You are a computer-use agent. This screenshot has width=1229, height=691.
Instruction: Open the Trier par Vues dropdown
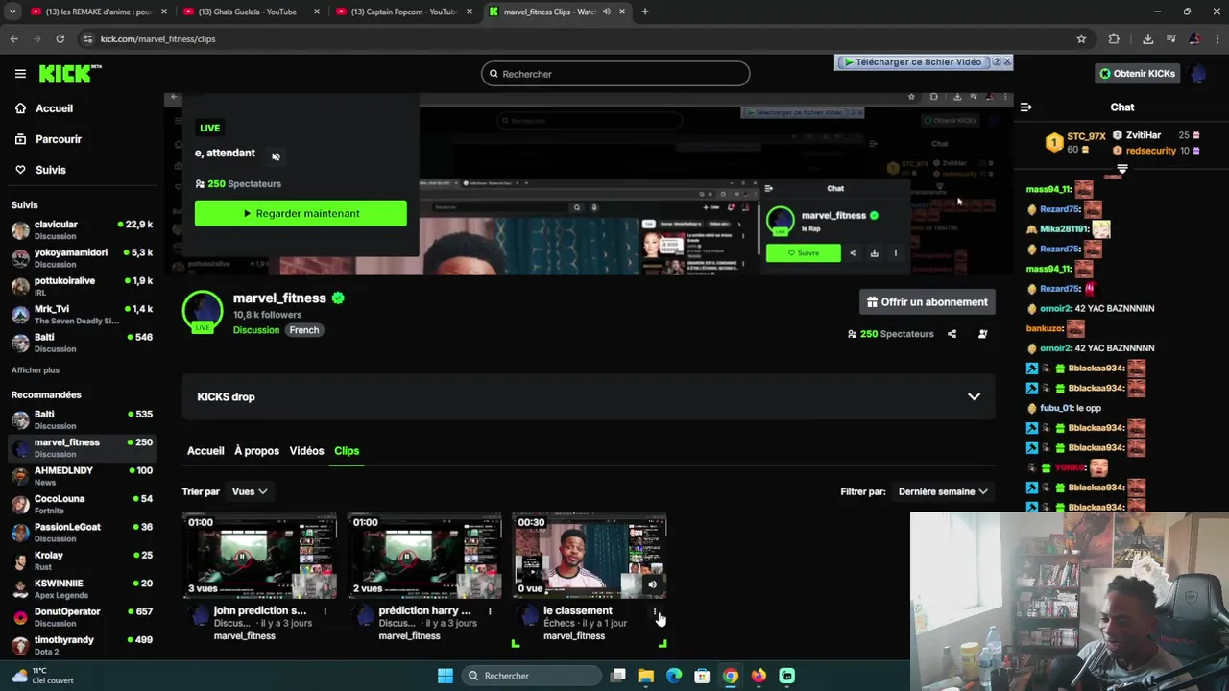249,491
